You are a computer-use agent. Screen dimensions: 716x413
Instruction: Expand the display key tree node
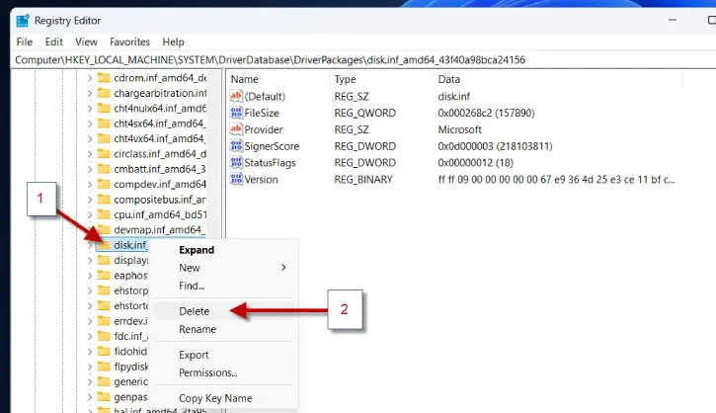click(90, 261)
